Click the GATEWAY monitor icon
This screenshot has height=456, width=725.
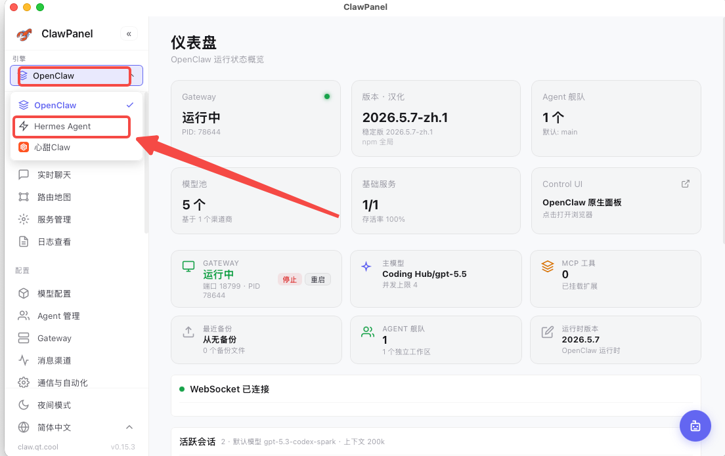click(x=188, y=266)
